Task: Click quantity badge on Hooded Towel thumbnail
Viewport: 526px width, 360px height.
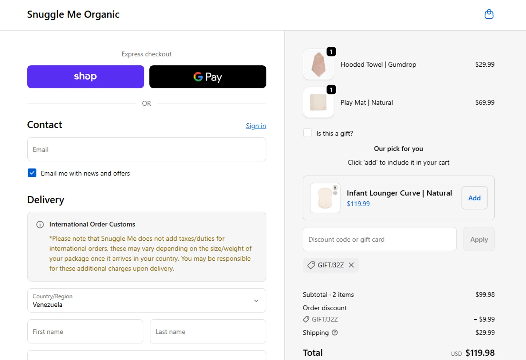Action: pos(331,52)
